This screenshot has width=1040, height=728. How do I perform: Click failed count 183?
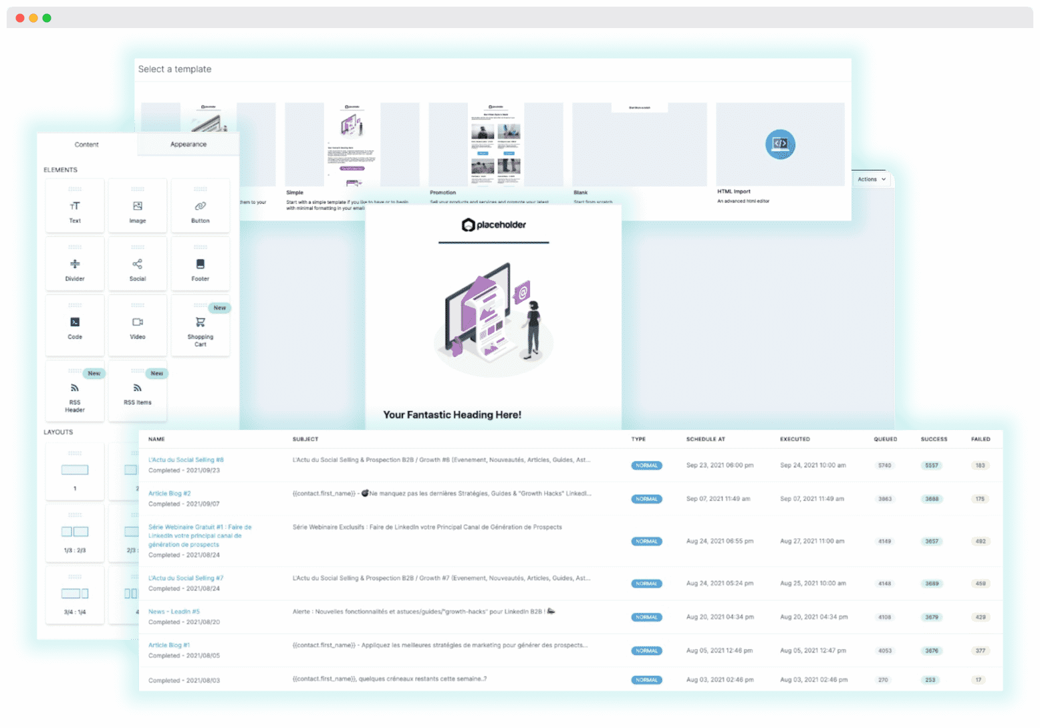pyautogui.click(x=980, y=465)
